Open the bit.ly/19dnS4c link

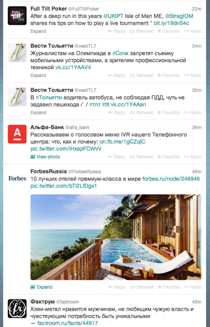[x=171, y=23]
